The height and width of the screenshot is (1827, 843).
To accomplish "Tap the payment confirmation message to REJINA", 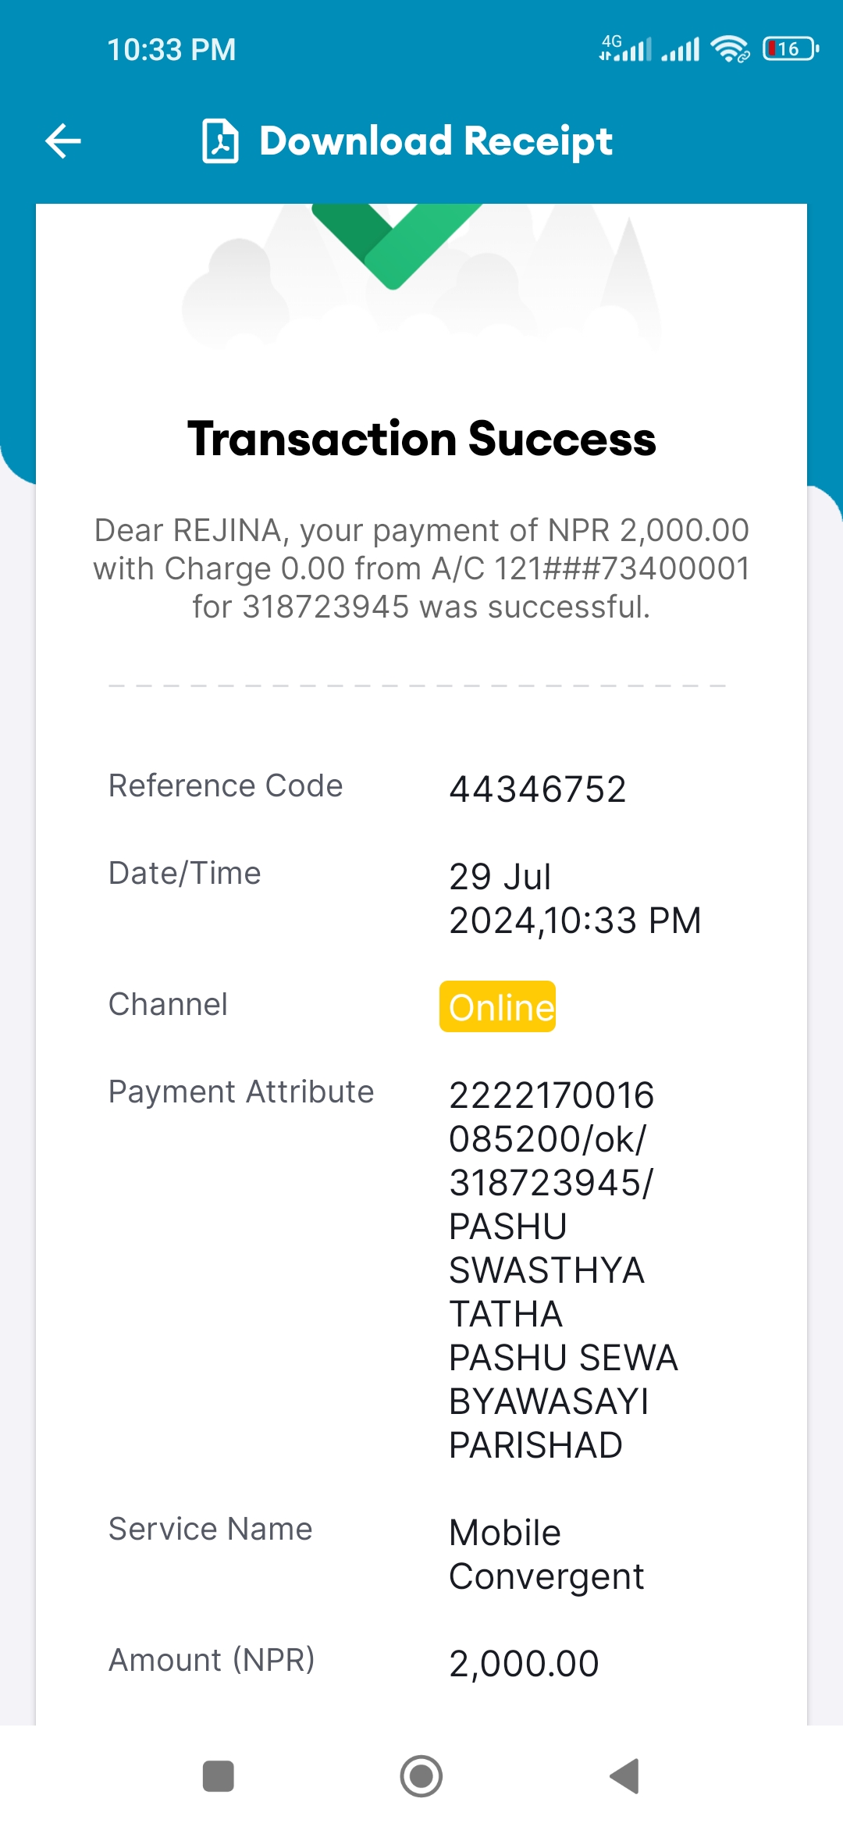I will click(421, 568).
